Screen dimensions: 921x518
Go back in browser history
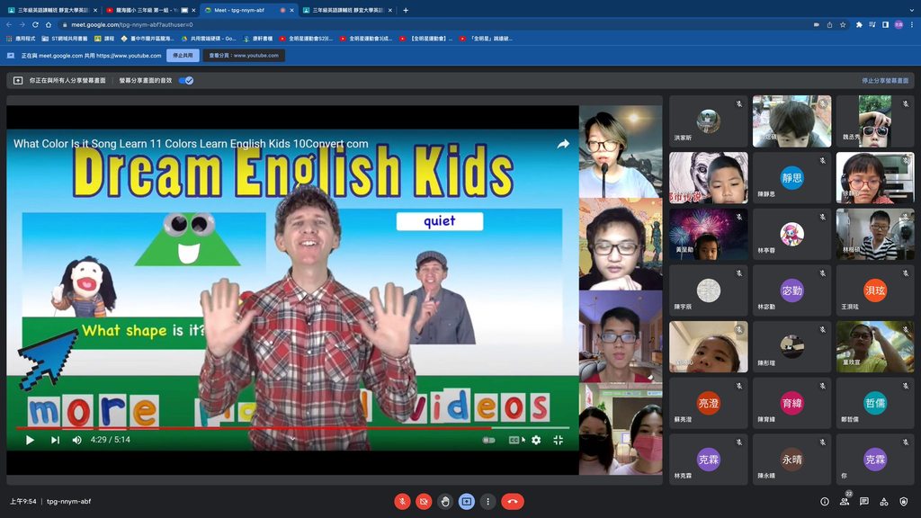9,24
